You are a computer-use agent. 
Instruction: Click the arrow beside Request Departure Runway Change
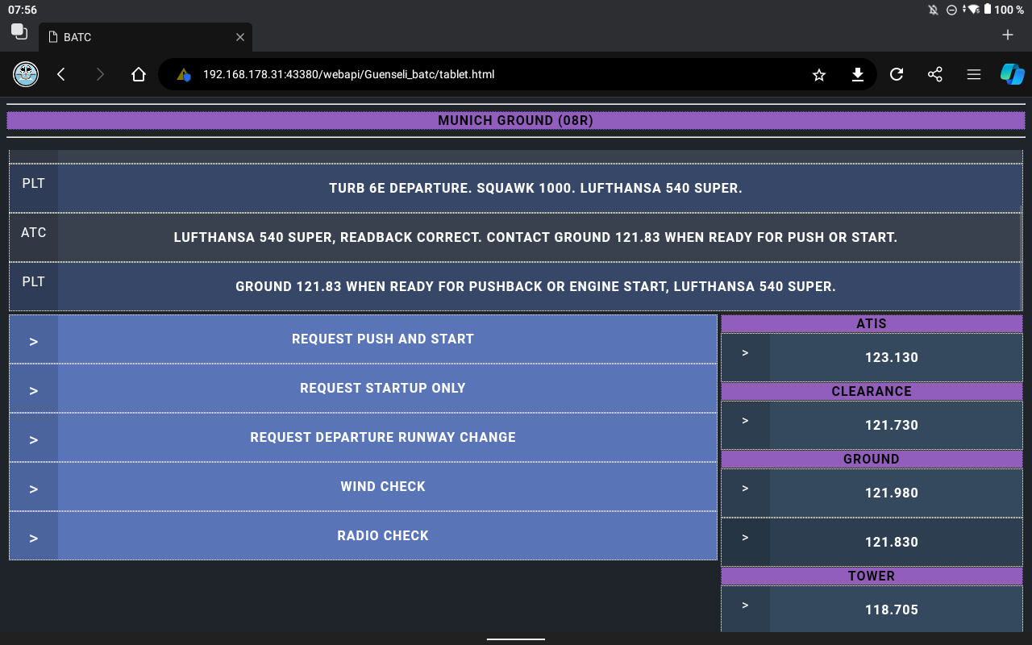[x=34, y=439]
